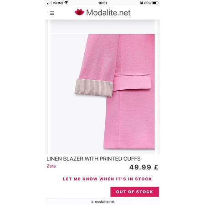The width and height of the screenshot is (205, 205).
Task: Tap the modalite.net address bar
Action: [x=103, y=202]
